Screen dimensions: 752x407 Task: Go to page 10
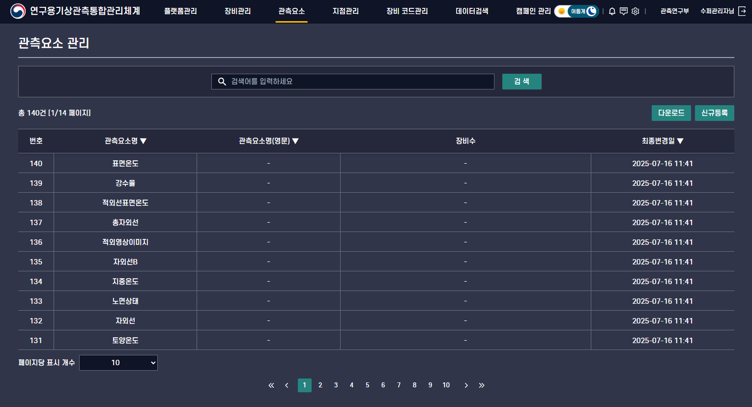pos(446,385)
